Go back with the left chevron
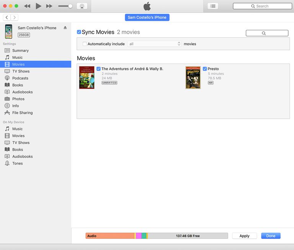This screenshot has width=294, height=250. (x=7, y=18)
